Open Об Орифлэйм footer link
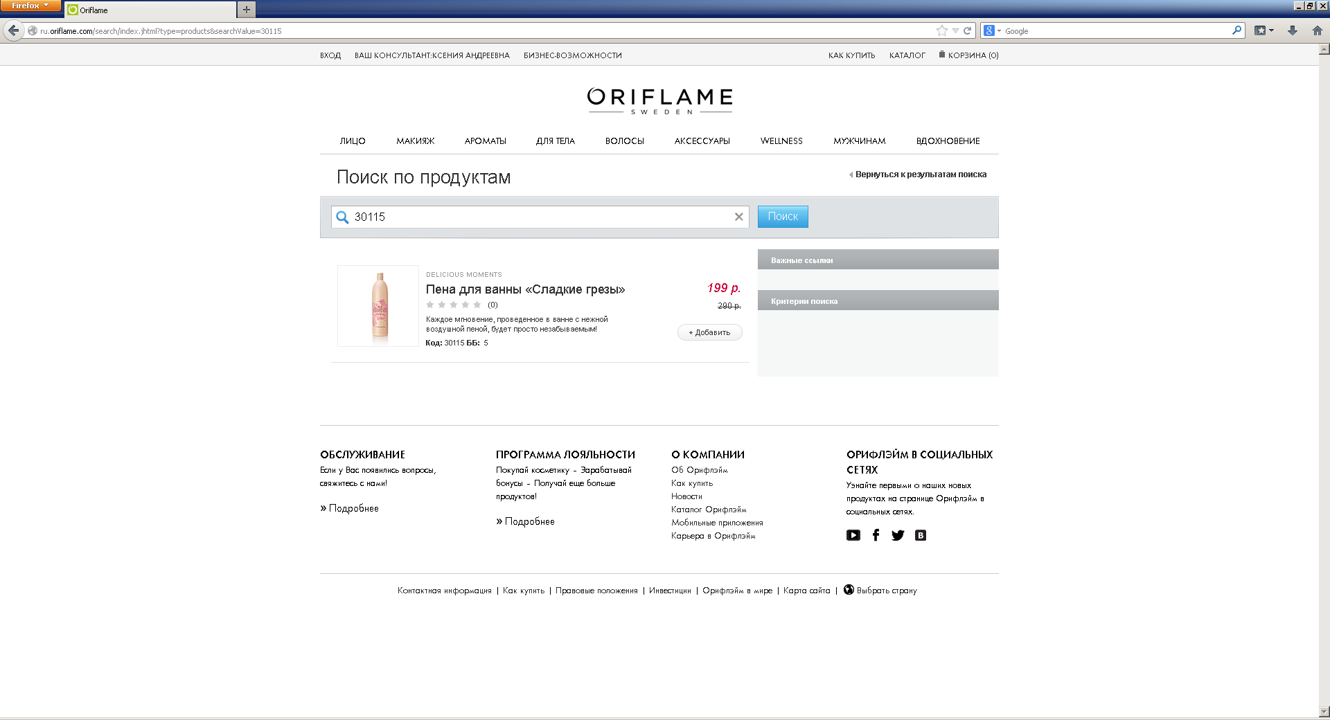Screen dimensions: 1330x720 tap(700, 470)
